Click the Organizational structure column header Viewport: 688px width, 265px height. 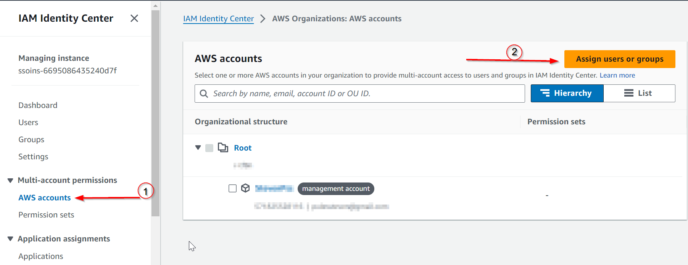(241, 122)
